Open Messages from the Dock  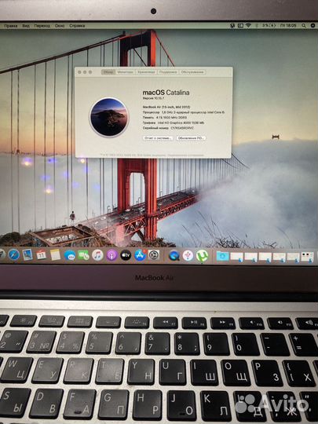click(70, 255)
